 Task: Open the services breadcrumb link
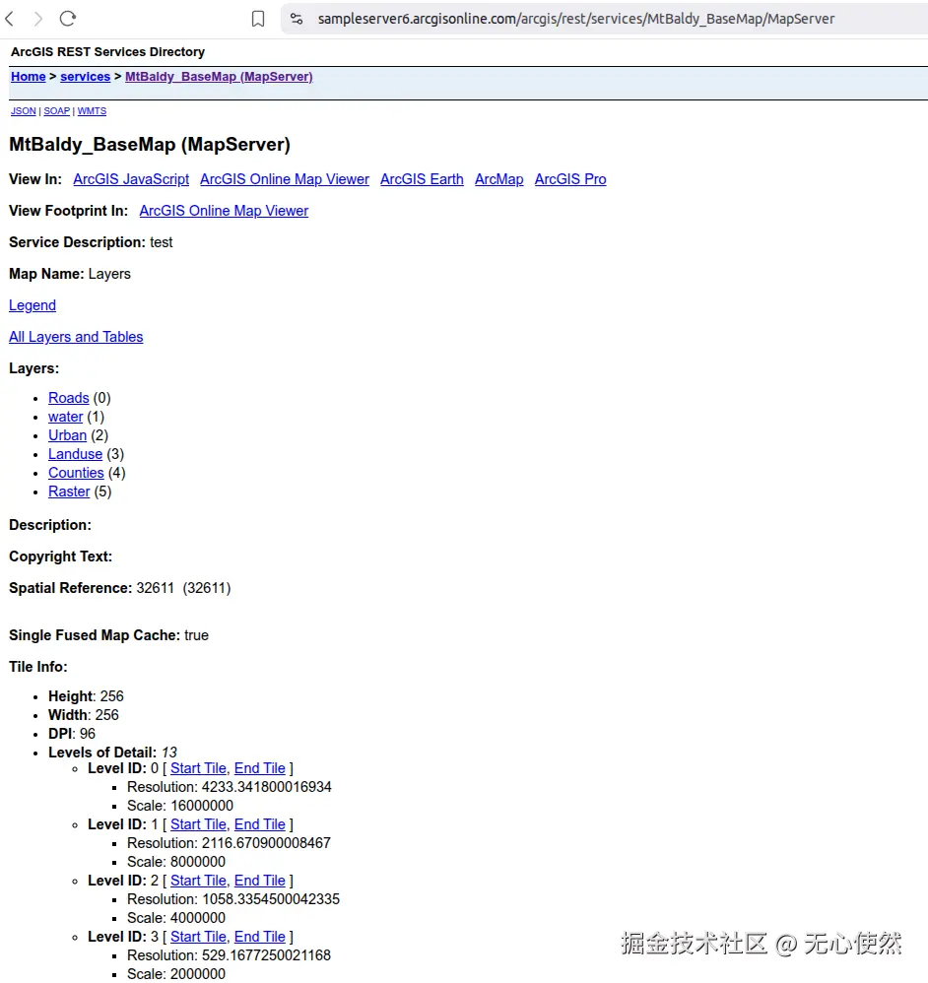click(x=86, y=77)
